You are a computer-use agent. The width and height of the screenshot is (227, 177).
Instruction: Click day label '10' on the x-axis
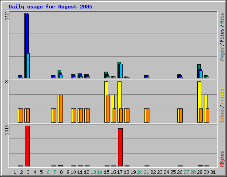(73, 172)
